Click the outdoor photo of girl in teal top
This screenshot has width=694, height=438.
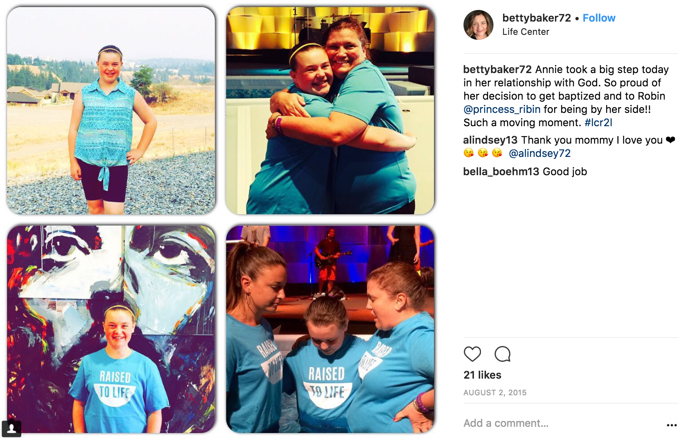coord(111,110)
